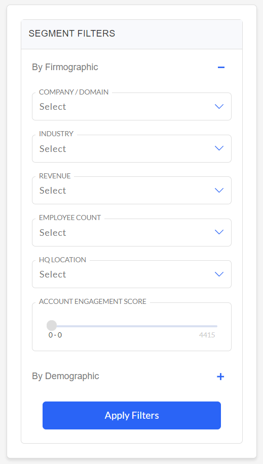Open the HQ Location Select field
Screen dimensions: 263x464
132,274
